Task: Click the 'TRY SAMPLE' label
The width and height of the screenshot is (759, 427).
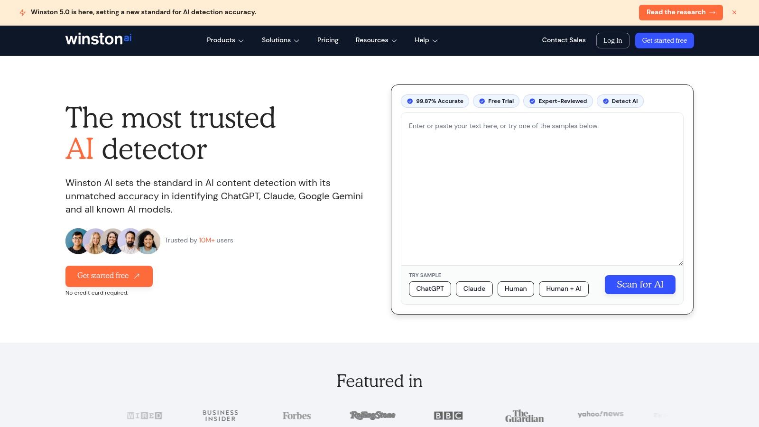Action: (425, 275)
